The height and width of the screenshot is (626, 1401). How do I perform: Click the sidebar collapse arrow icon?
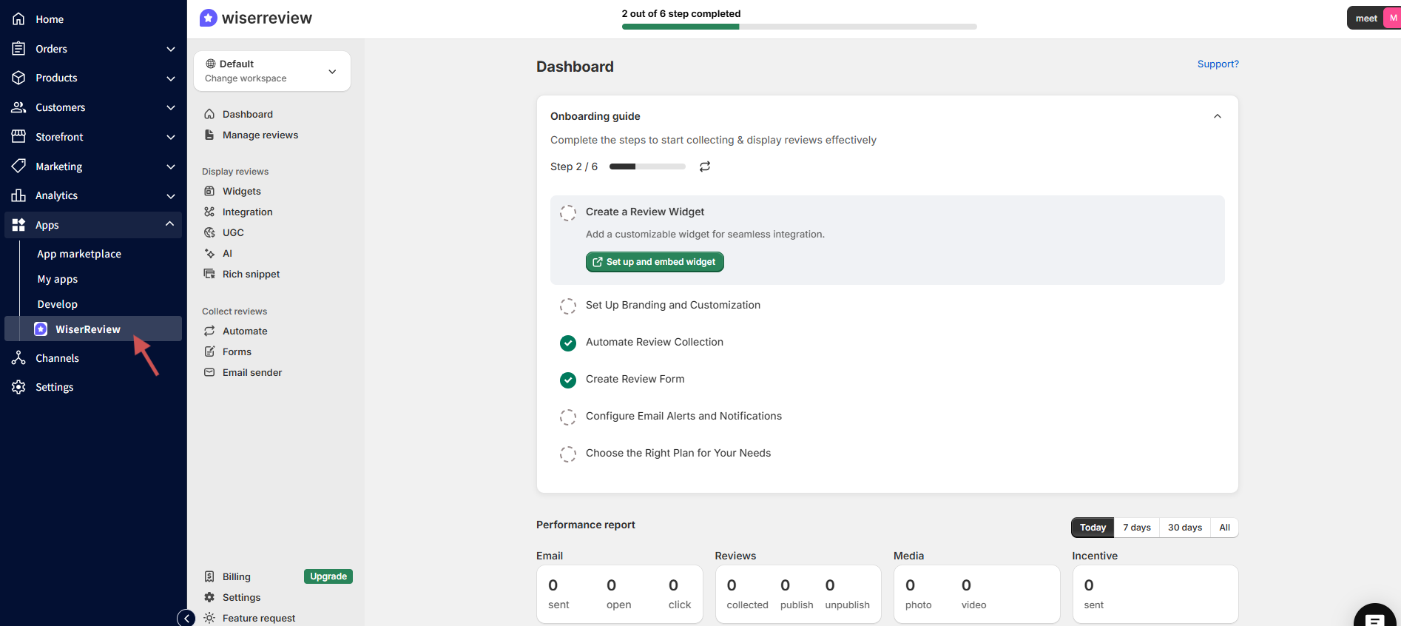point(186,618)
